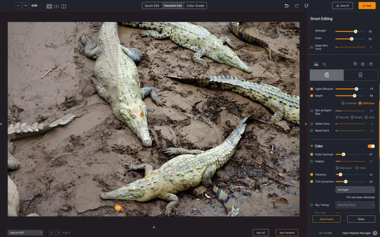Click Sync forward button

pyautogui.click(x=287, y=233)
